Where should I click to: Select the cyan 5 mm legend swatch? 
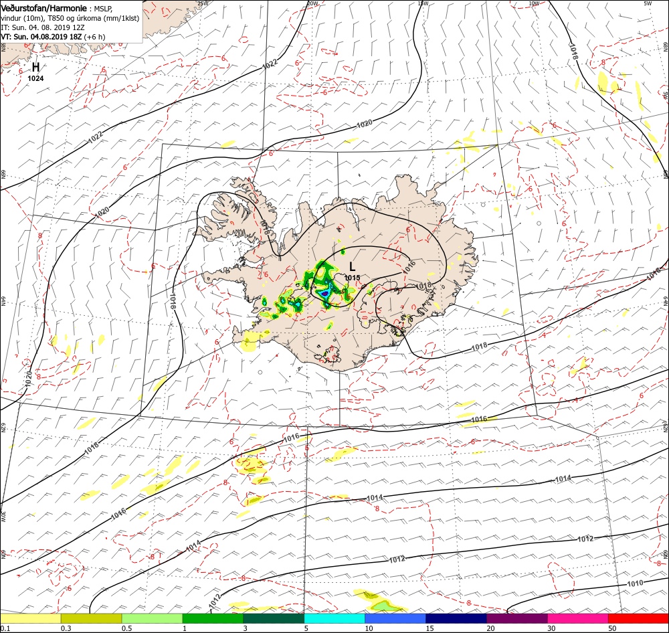(334, 618)
